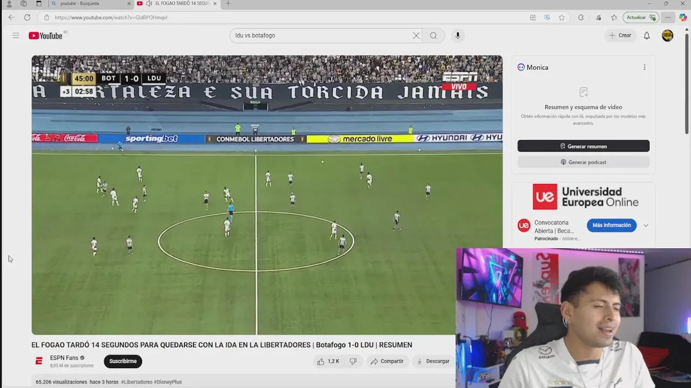Dislike the video with thumbs down
Screen dimensions: 691x388
pos(353,361)
